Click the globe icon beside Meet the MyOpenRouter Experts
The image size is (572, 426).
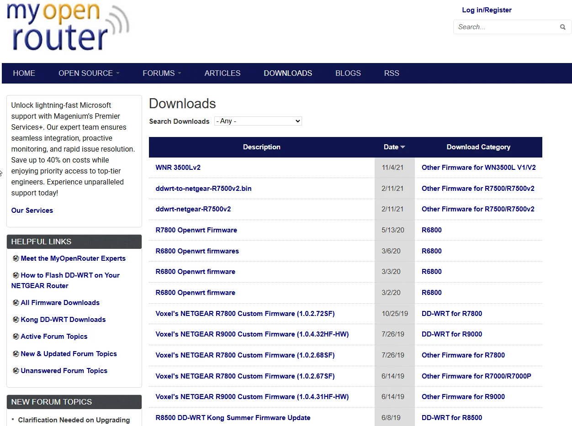[16, 258]
